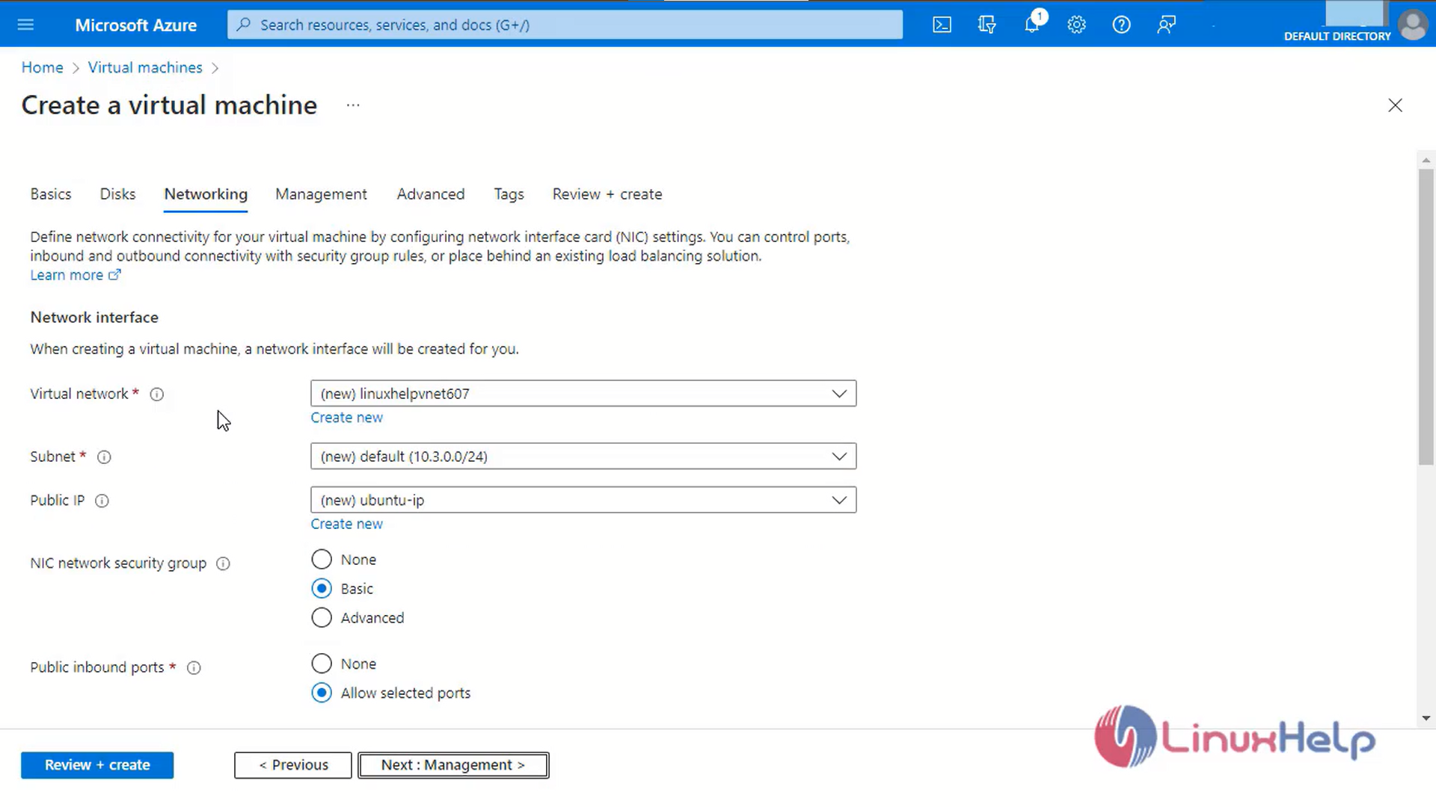The height and width of the screenshot is (807, 1436).
Task: Open the Feedback icon
Action: 1167,25
